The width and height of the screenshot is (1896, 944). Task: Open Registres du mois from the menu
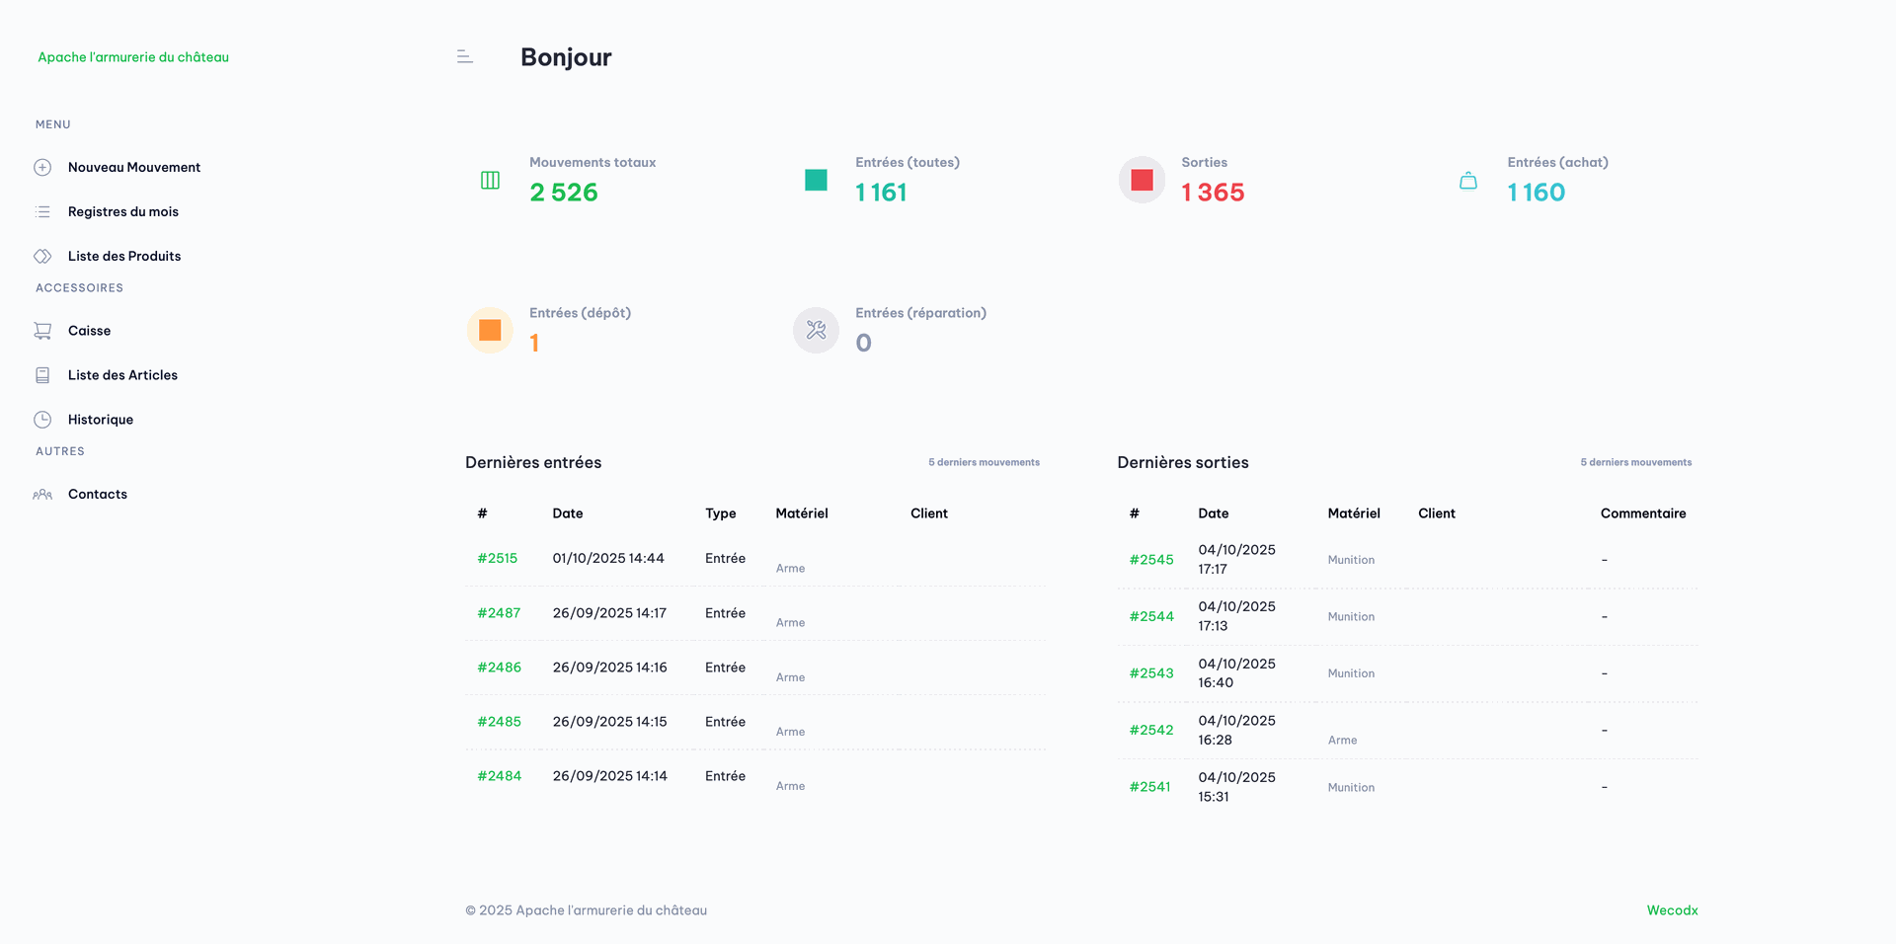tap(122, 212)
